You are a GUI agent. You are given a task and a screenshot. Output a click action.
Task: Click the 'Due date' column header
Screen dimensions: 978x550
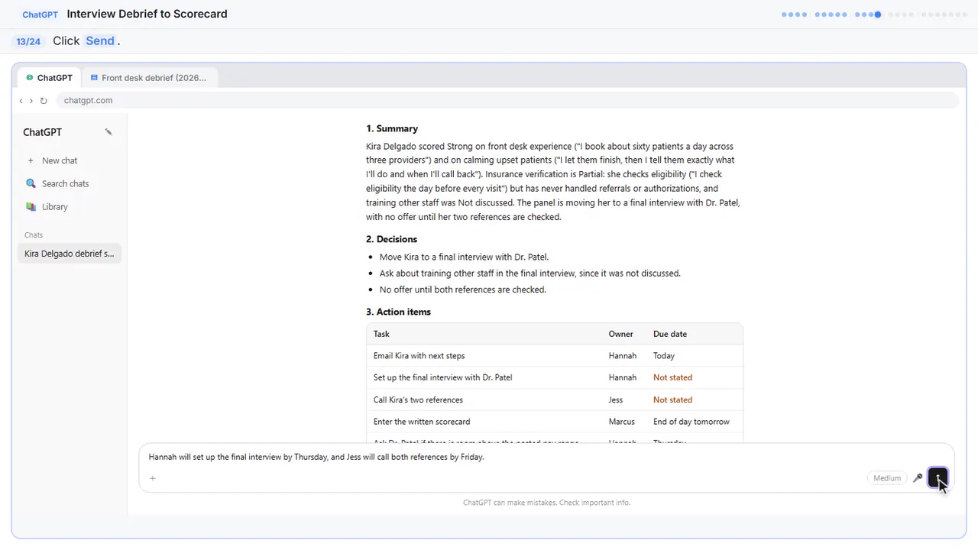click(x=670, y=334)
